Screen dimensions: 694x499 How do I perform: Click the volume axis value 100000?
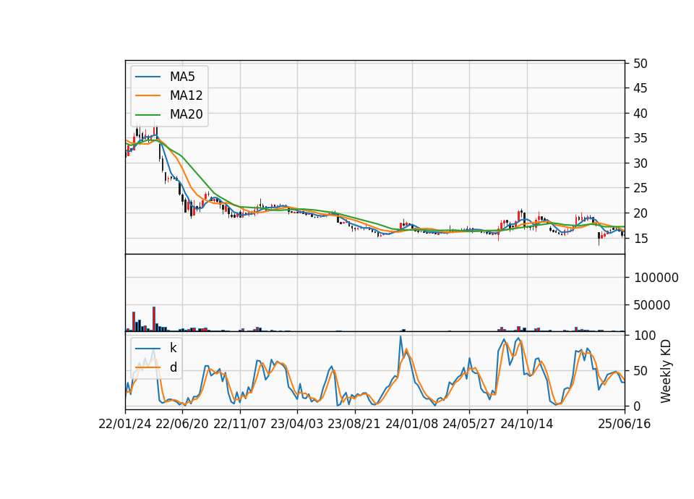[656, 278]
